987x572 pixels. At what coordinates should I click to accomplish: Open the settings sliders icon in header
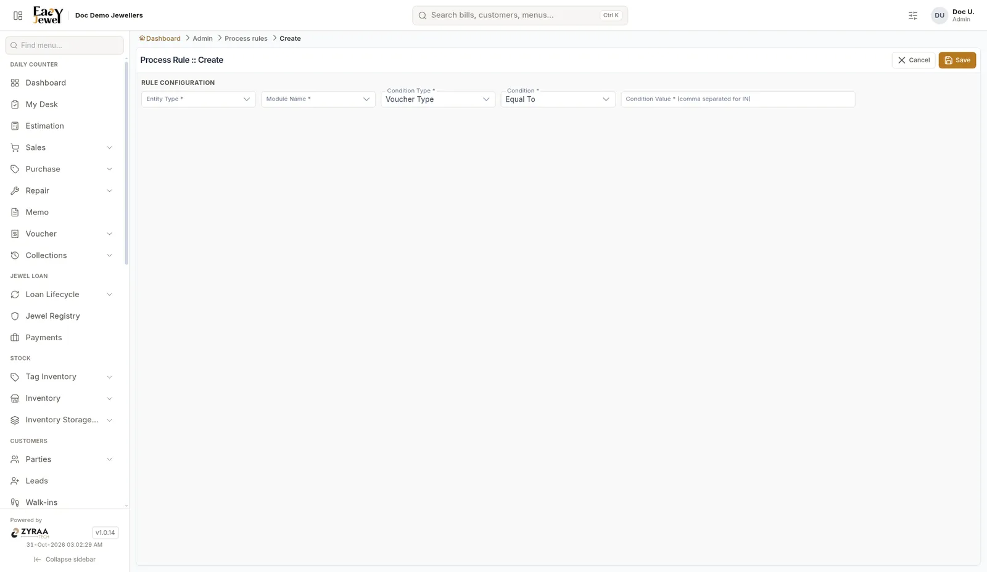(913, 15)
